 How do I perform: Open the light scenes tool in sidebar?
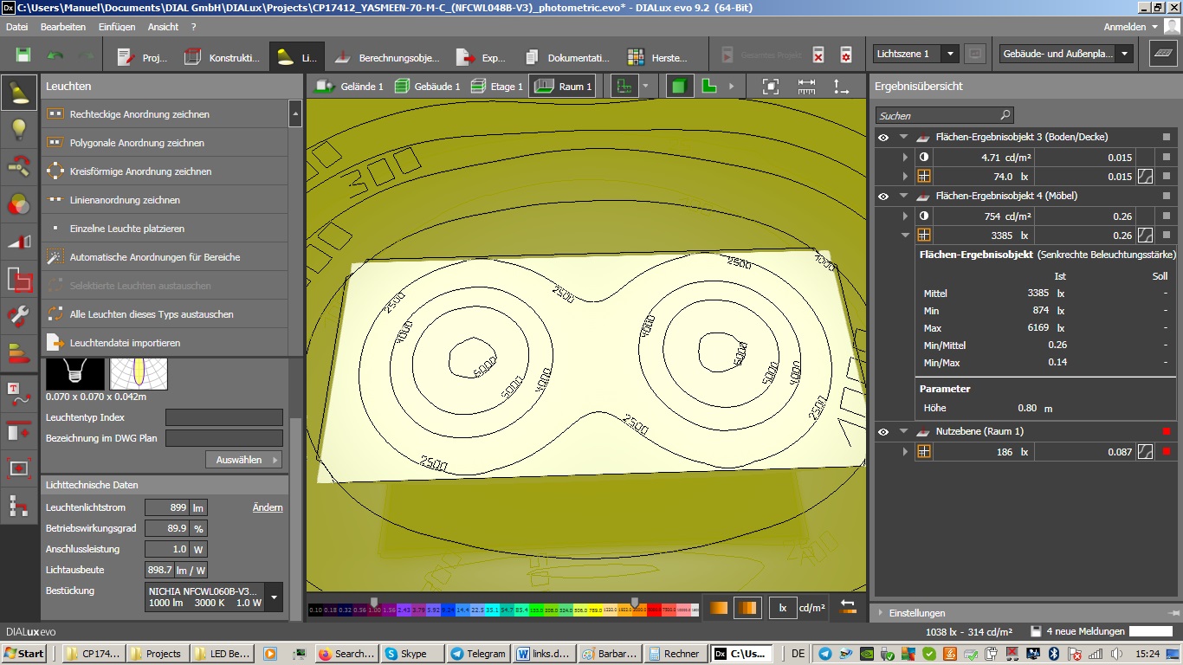[18, 242]
